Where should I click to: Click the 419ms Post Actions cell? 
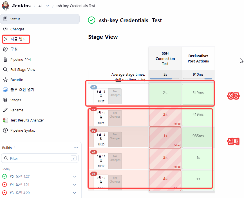198,116
